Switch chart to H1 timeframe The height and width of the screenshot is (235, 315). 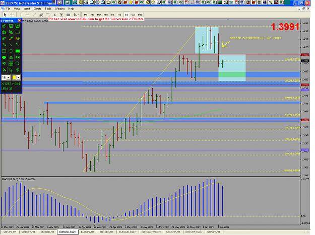point(113,15)
